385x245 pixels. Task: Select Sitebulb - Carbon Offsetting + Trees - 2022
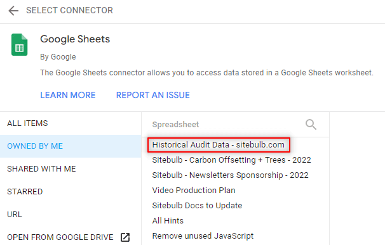(x=231, y=160)
